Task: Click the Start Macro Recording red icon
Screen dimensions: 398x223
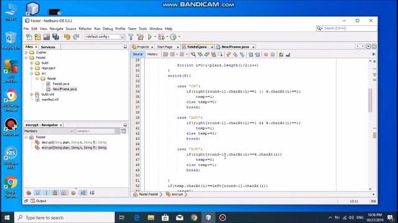Action: coord(266,55)
